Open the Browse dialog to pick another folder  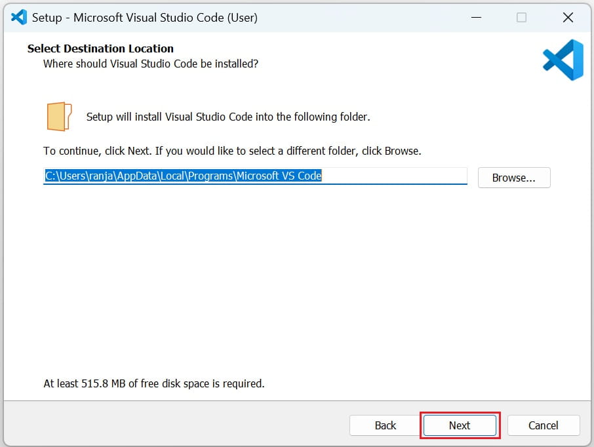(514, 177)
